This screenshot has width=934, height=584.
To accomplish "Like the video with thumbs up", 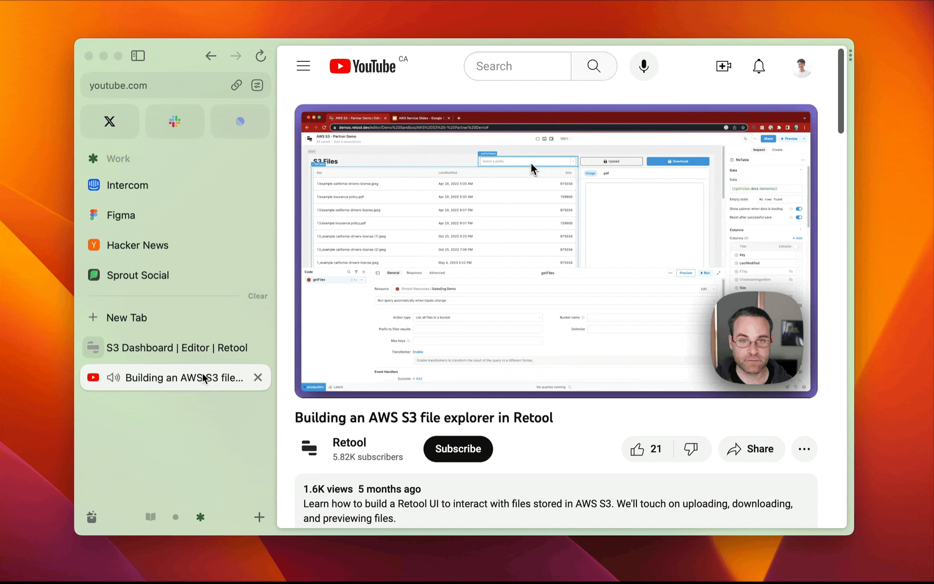I will coord(647,449).
